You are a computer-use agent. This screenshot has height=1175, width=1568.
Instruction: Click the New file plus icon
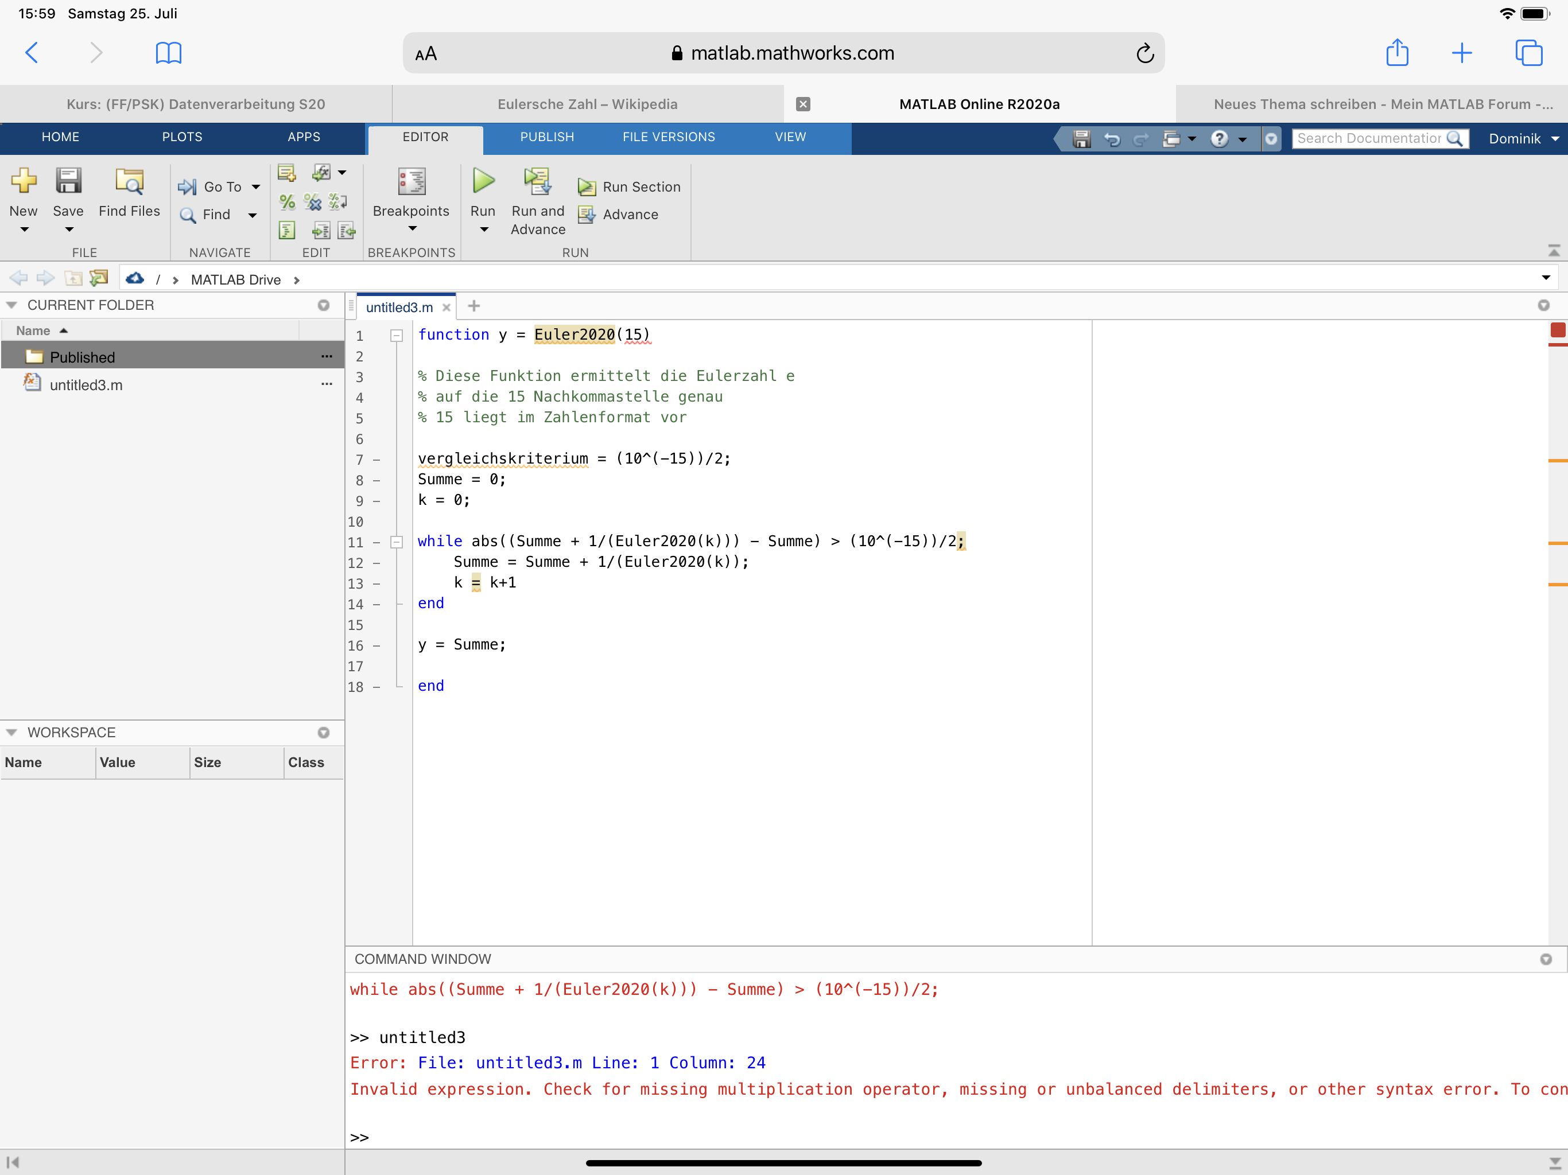tap(24, 181)
